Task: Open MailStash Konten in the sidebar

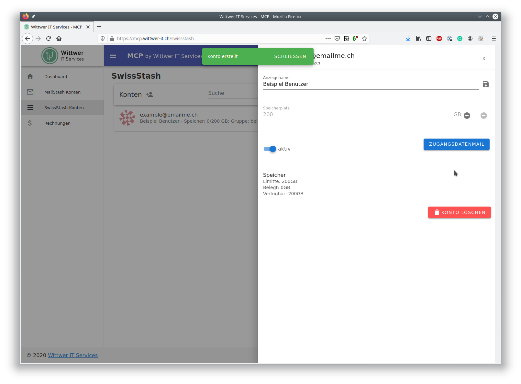Action: (x=62, y=92)
